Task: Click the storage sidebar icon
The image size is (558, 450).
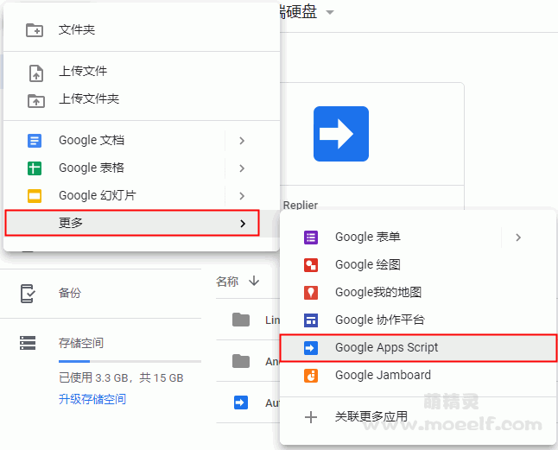Action: coord(28,343)
